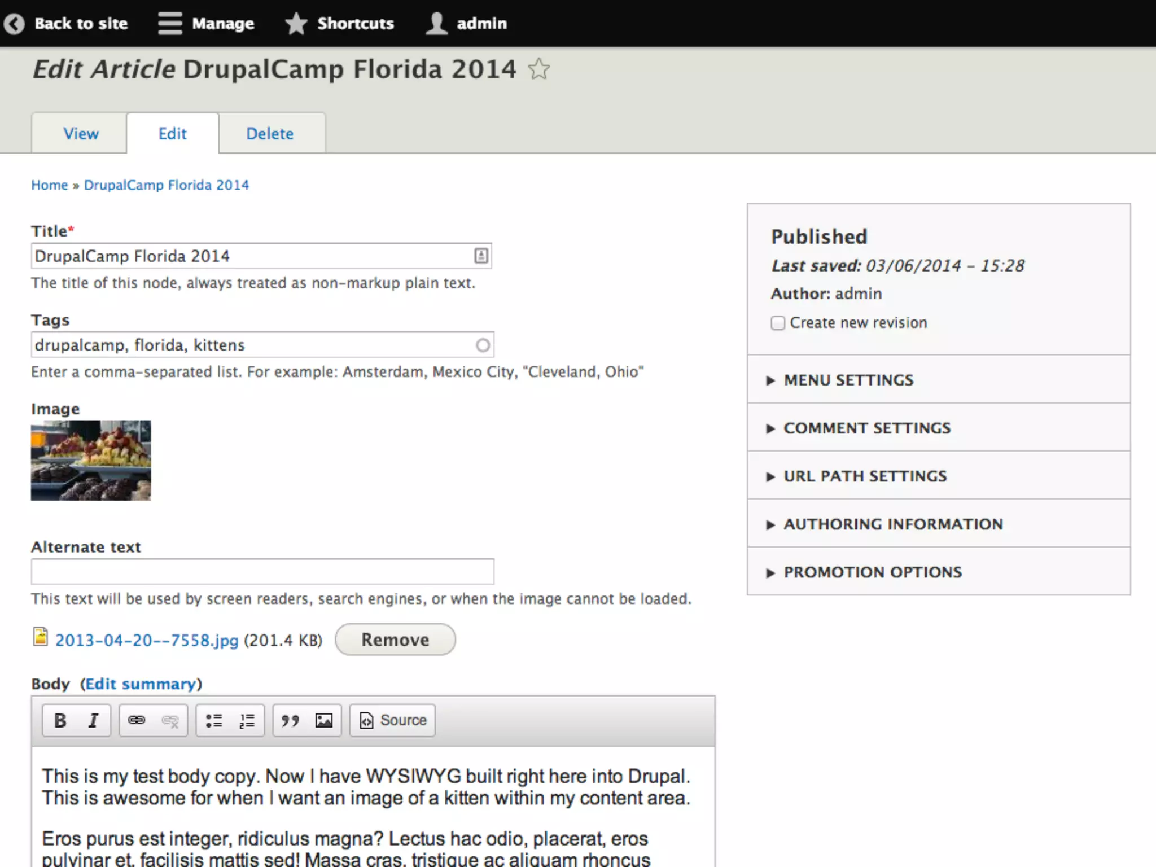Expand Menu Settings section

coord(848,380)
